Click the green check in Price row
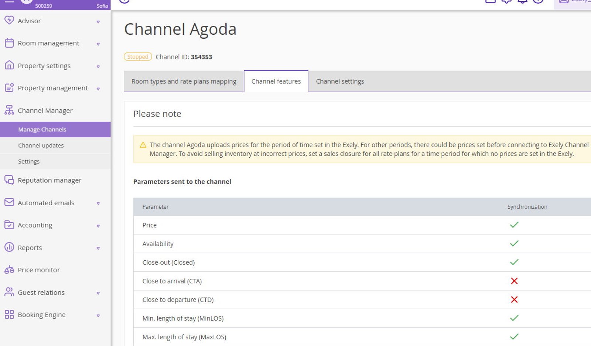The image size is (591, 346). tap(514, 225)
